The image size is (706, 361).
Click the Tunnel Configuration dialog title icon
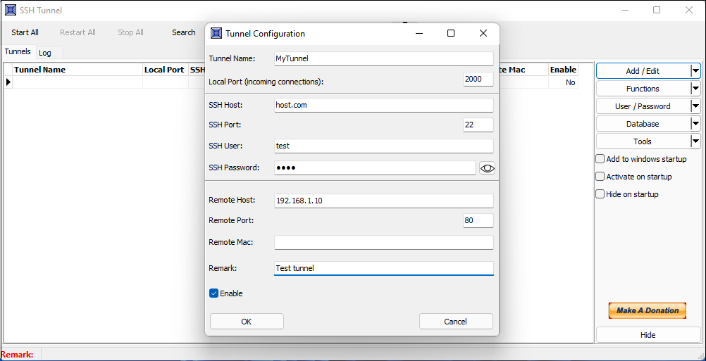point(216,33)
